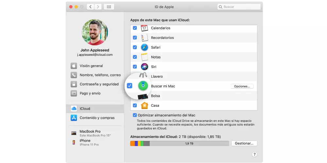Toggle the Notas checkbox
This screenshot has height=163, width=327.
point(135,57)
